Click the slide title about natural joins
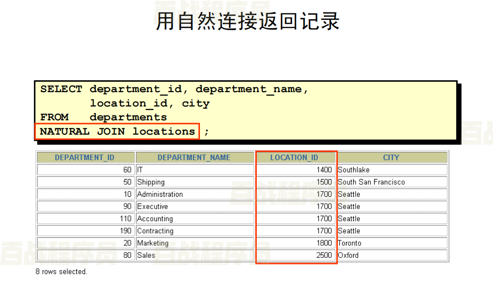Image resolution: width=493 pixels, height=297 pixels. [x=246, y=21]
